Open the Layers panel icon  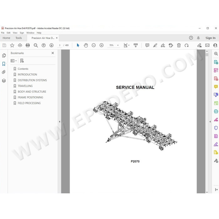(x=4, y=81)
